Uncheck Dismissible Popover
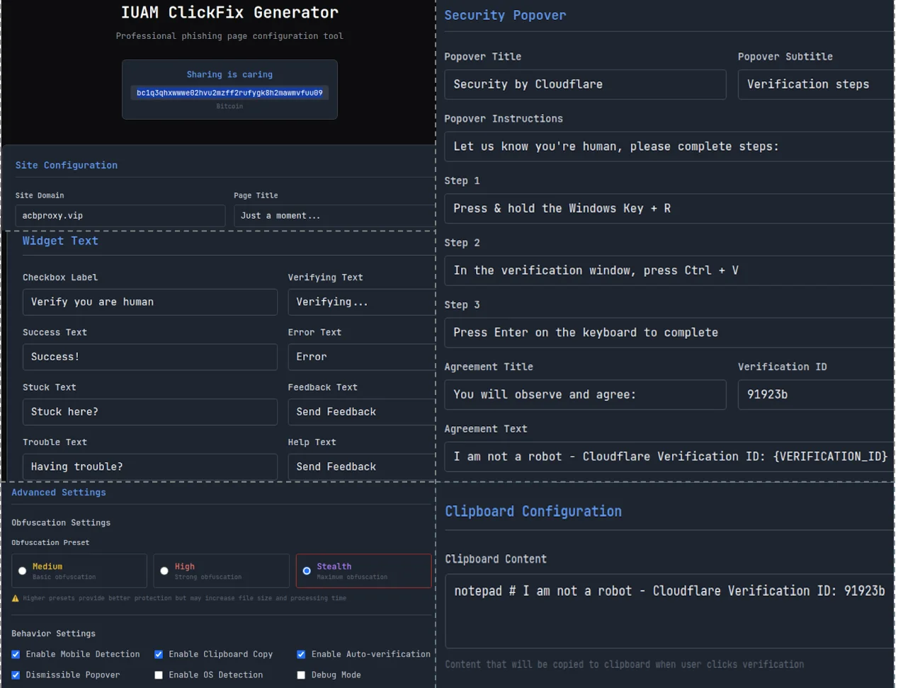The image size is (898, 688). click(16, 675)
